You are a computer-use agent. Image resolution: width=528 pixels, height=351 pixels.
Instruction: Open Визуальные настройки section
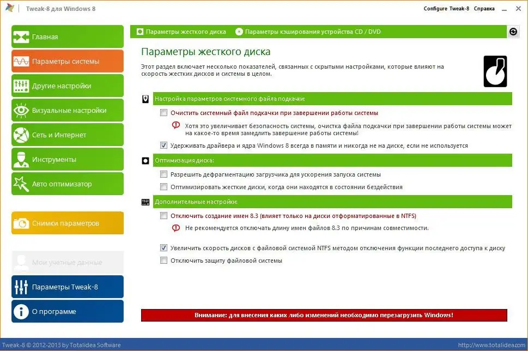click(68, 111)
